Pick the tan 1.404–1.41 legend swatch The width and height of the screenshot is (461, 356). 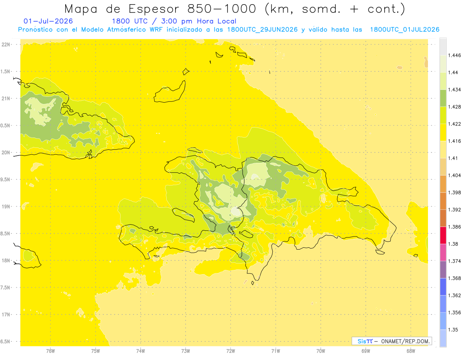tap(443, 167)
